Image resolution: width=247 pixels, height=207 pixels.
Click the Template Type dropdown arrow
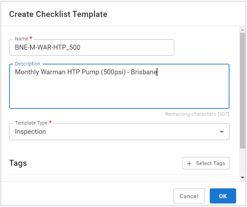click(221, 132)
